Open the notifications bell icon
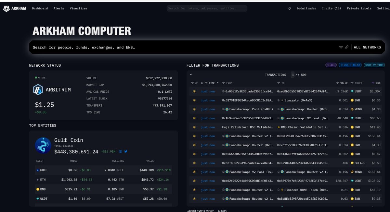This screenshot has height=212, width=390. 290,8
